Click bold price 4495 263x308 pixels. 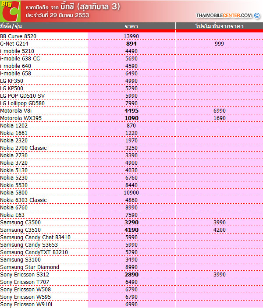131,111
